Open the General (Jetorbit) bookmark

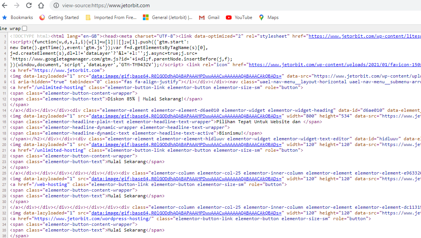(168, 17)
